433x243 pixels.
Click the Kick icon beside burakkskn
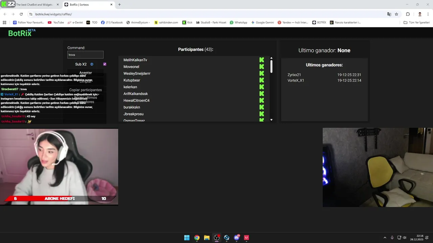click(261, 107)
